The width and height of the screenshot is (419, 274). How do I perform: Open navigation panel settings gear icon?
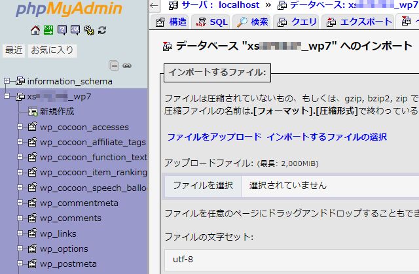tap(89, 30)
